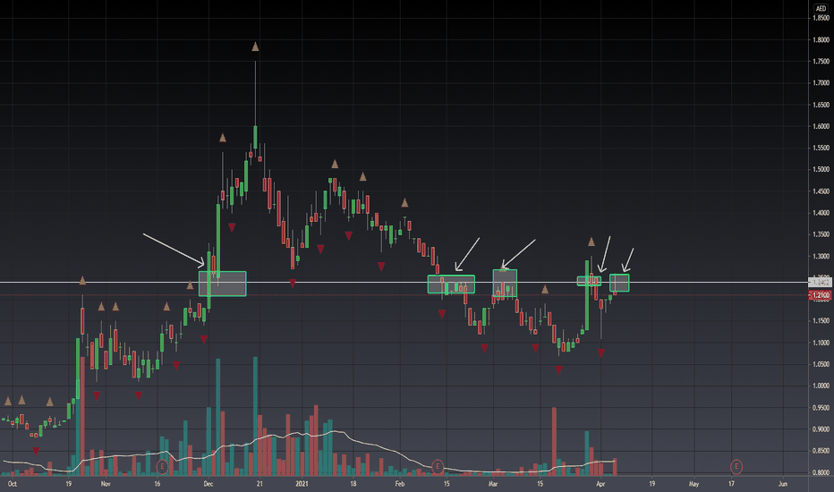The width and height of the screenshot is (834, 492).
Task: Click the 1.6500 price axis label
Action: 821,105
